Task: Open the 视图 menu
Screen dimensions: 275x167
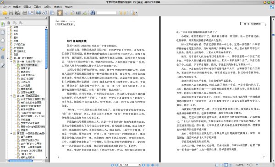Action: 27,7
